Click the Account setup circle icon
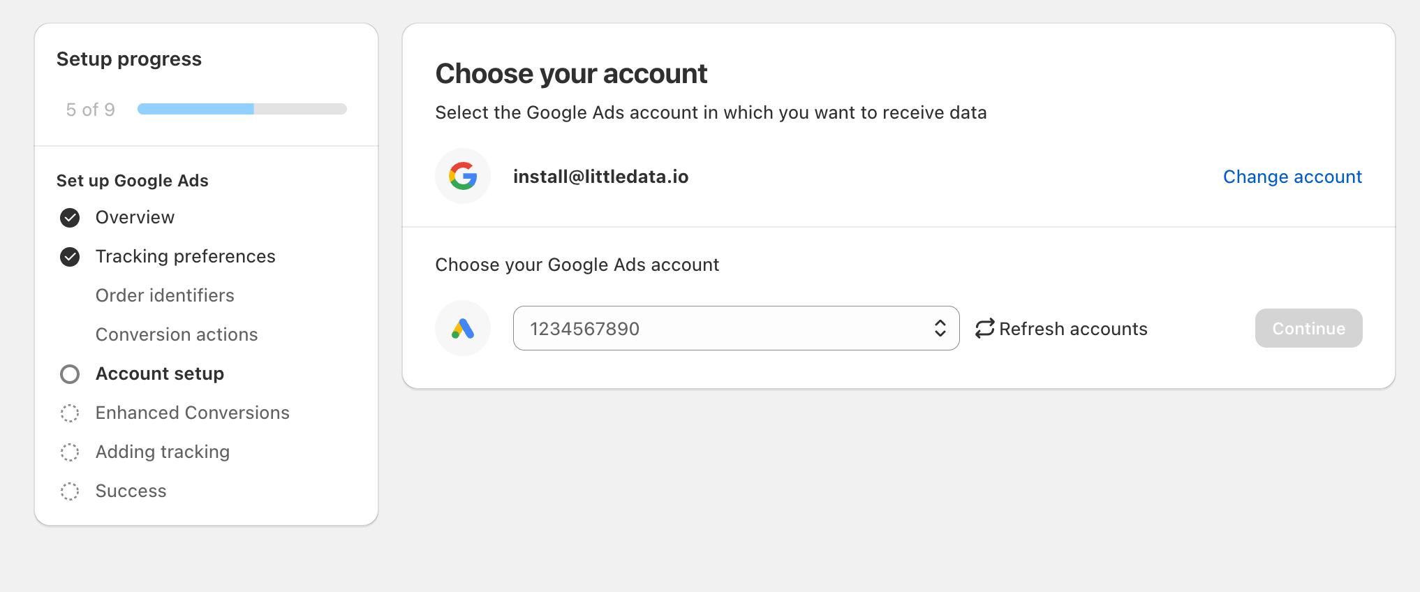 [x=70, y=374]
